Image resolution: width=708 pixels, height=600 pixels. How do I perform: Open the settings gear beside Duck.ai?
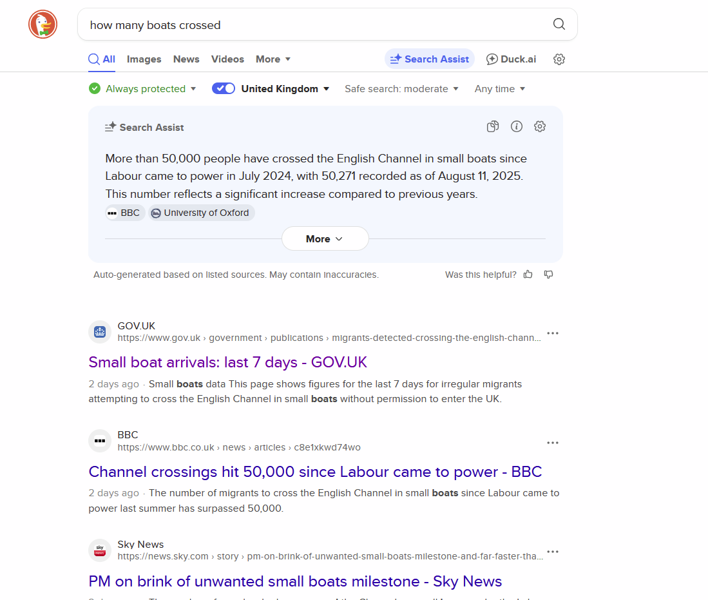559,59
